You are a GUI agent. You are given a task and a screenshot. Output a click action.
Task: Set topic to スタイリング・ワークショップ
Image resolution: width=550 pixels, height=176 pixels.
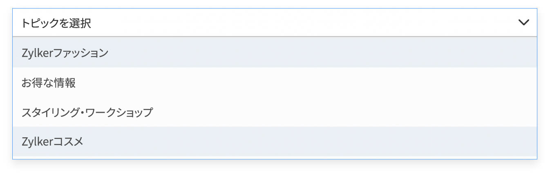(87, 112)
